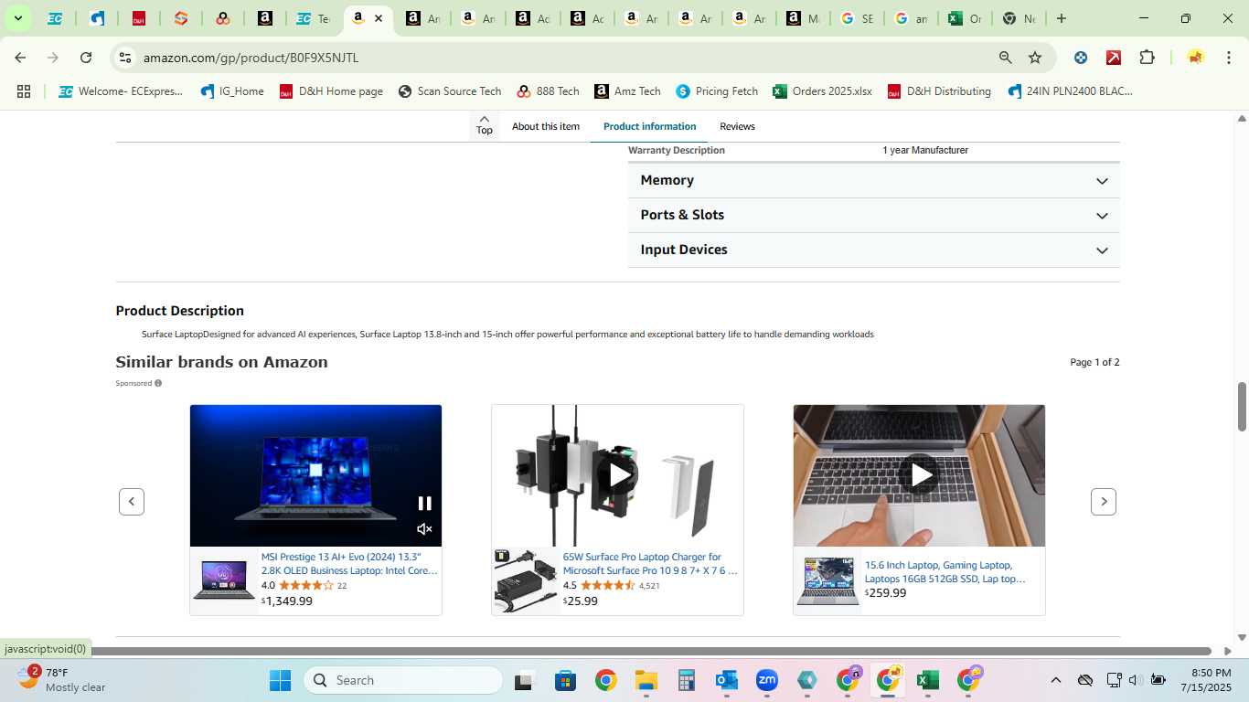Open Calculator from the taskbar
Image resolution: width=1249 pixels, height=702 pixels.
tap(687, 680)
